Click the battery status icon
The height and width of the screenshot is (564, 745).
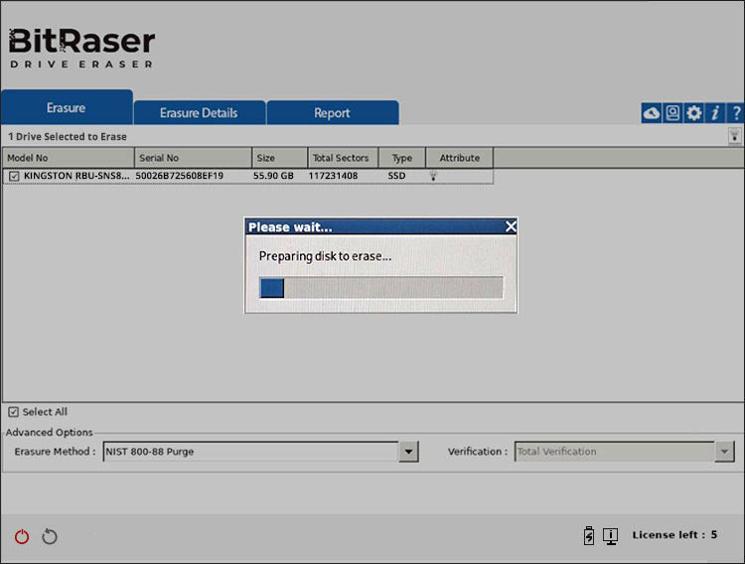point(589,535)
